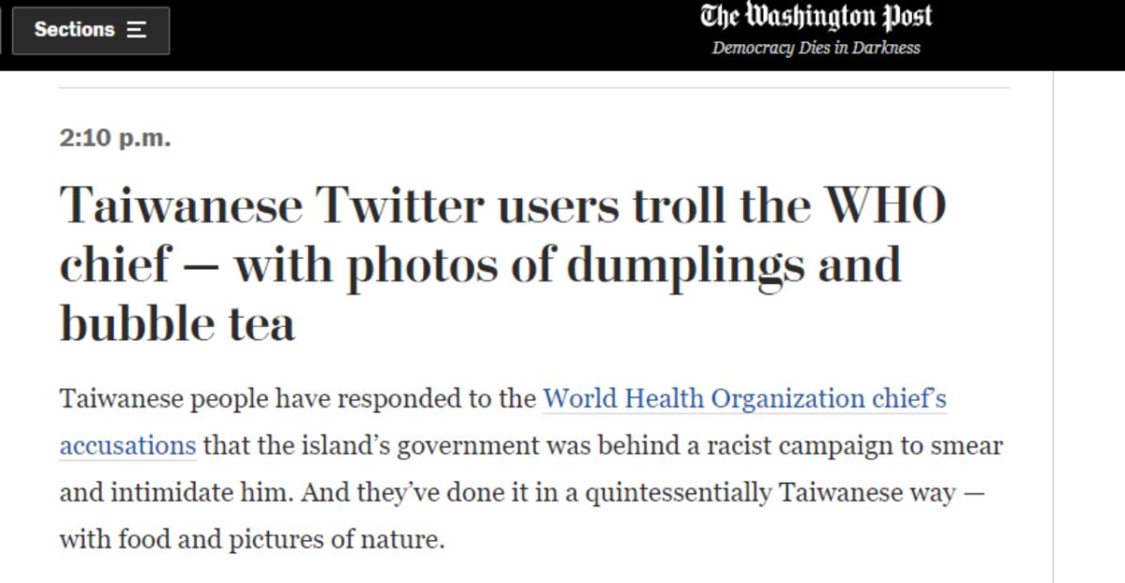Open the Sections menu
Screen dimensions: 1125x583
pos(90,30)
